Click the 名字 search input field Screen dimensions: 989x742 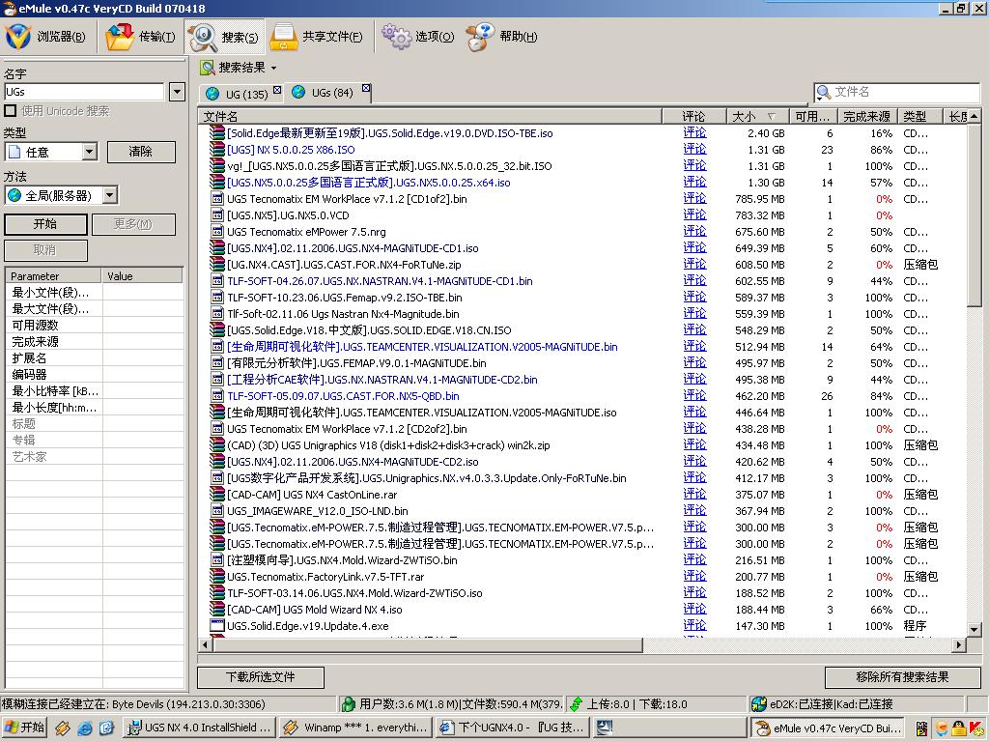pyautogui.click(x=85, y=92)
